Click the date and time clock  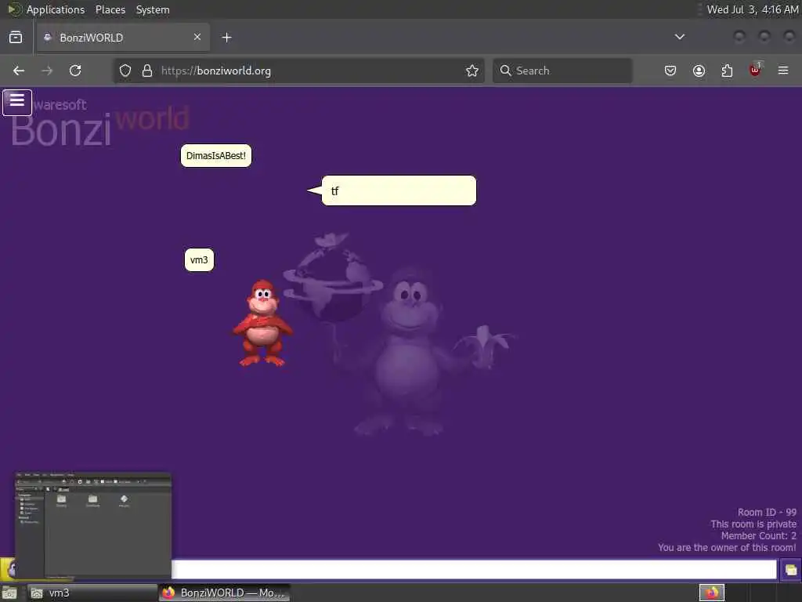click(x=752, y=9)
